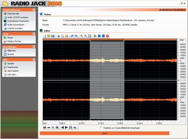Open an audio file via folder icon

point(49,36)
